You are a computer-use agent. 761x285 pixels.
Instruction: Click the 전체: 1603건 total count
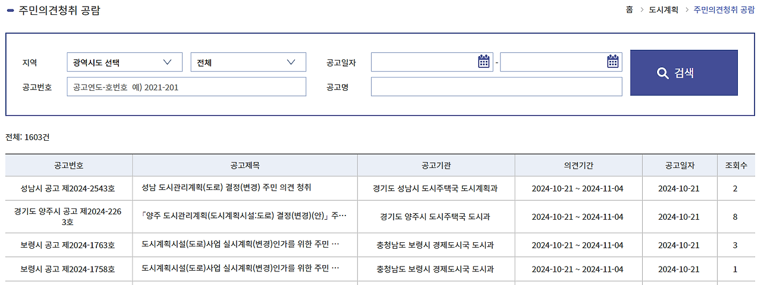tap(27, 137)
